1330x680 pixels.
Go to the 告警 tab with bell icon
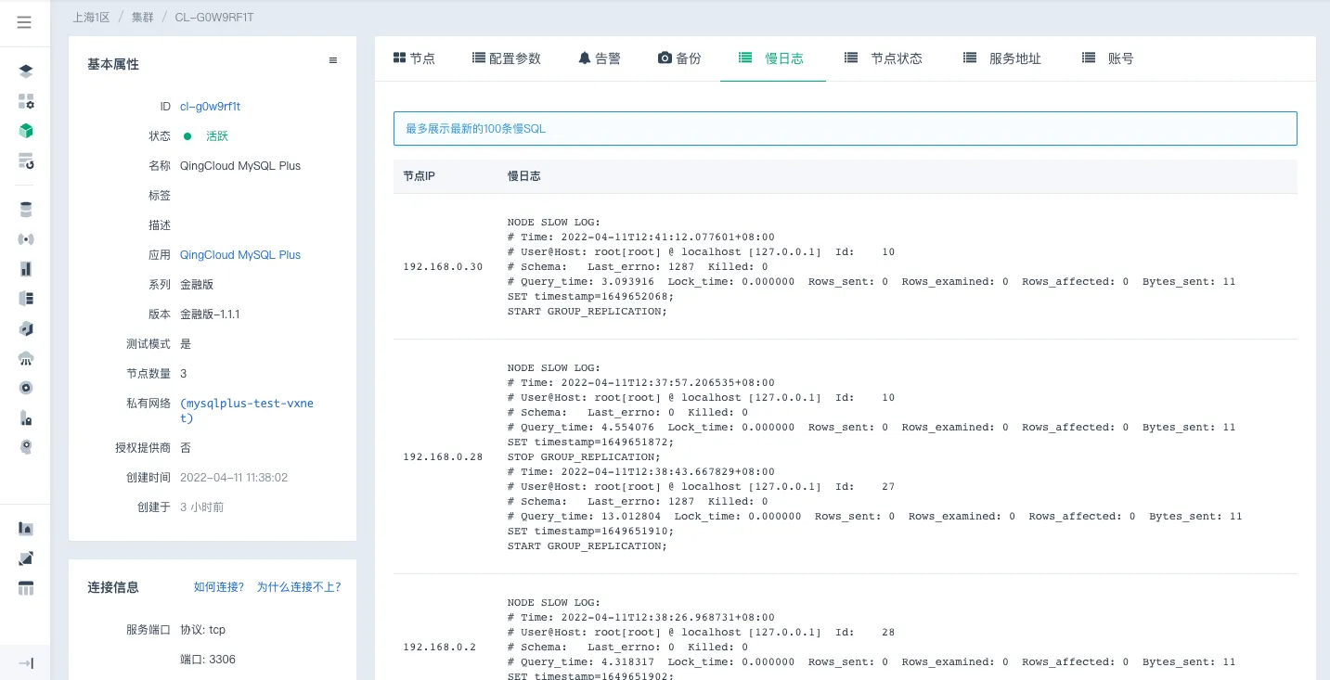tap(599, 58)
